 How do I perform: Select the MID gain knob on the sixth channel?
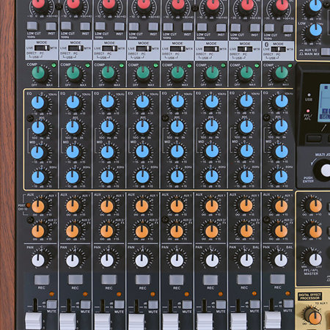212,152
